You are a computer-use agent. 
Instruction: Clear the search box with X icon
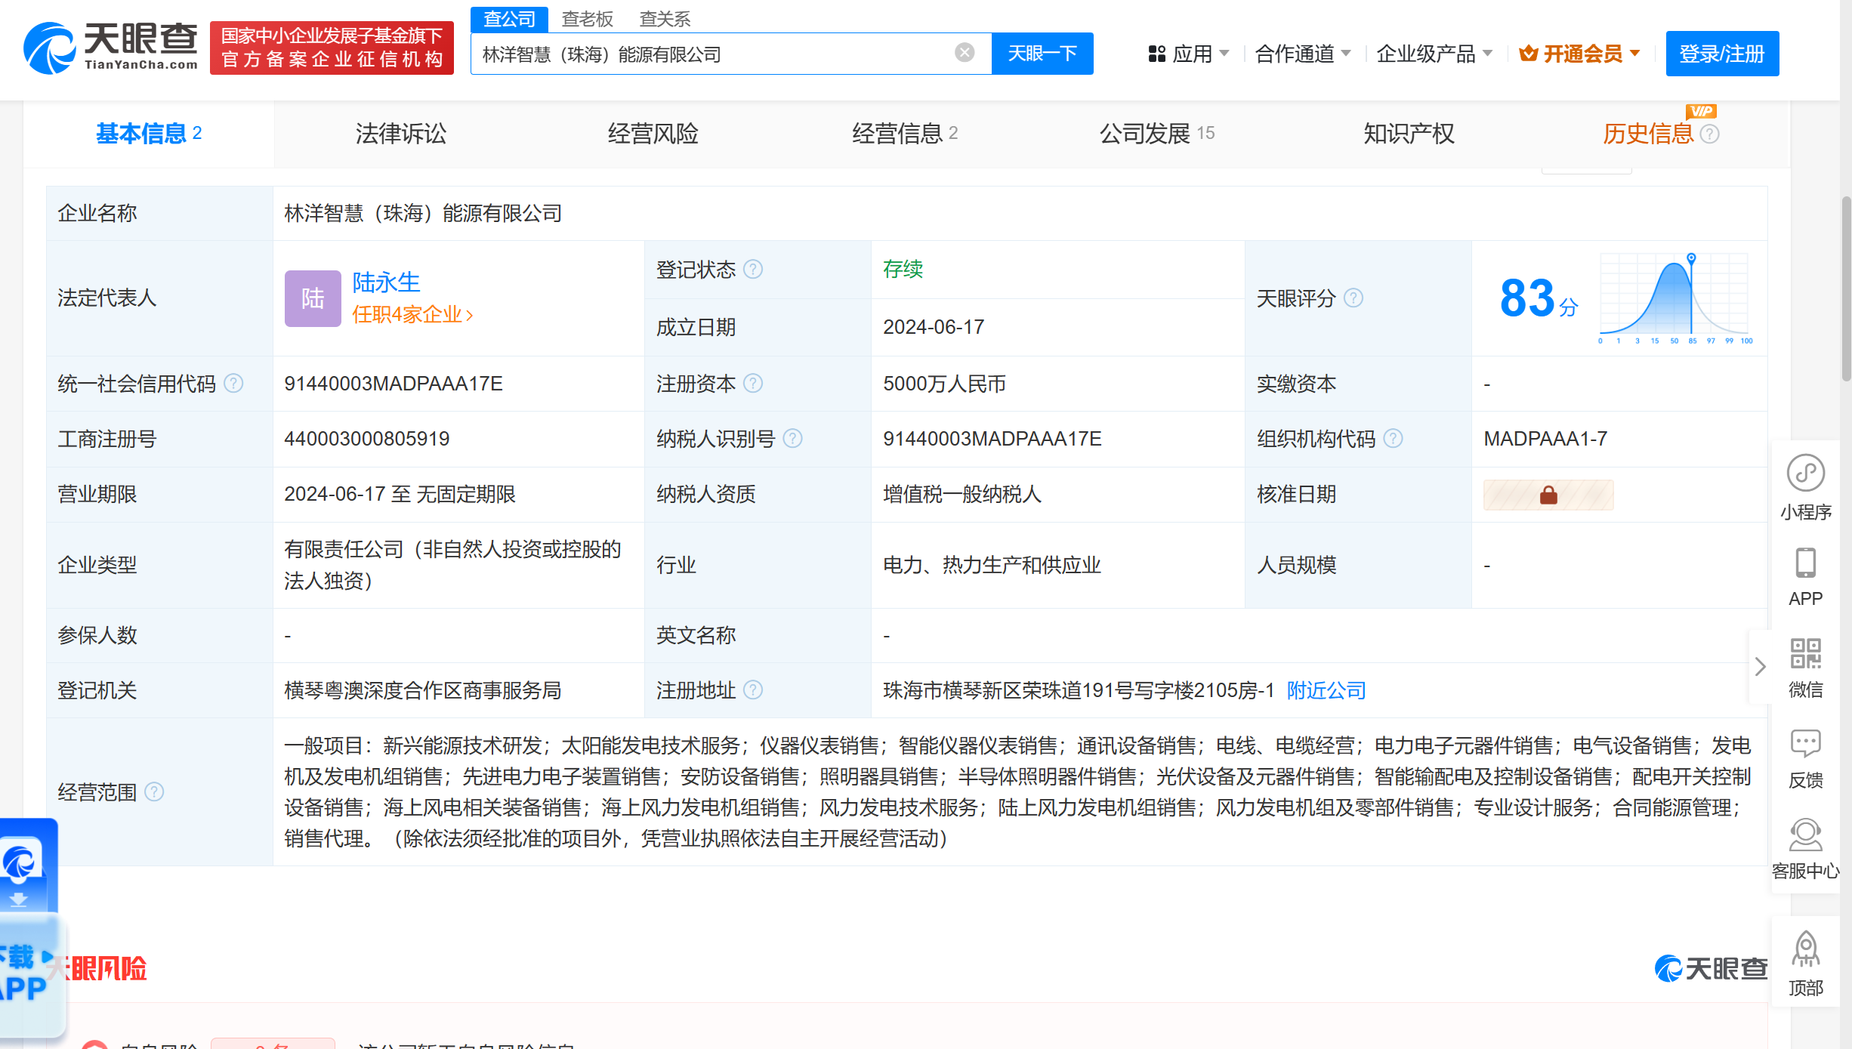(x=965, y=52)
